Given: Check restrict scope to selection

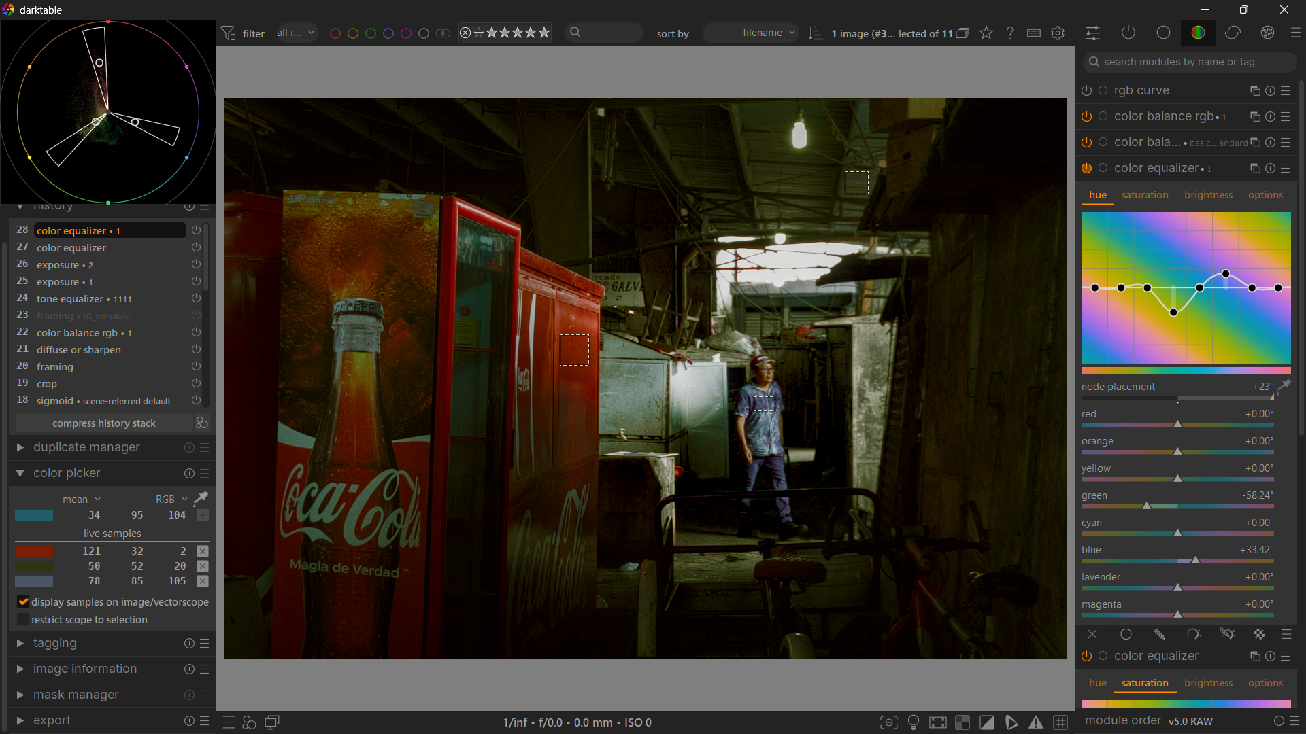Looking at the screenshot, I should tap(23, 619).
